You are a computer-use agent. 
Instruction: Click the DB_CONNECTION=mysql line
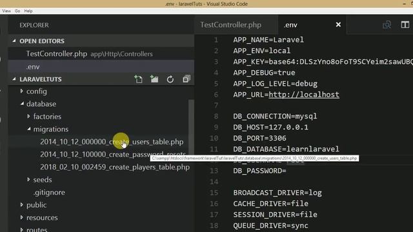coord(275,116)
